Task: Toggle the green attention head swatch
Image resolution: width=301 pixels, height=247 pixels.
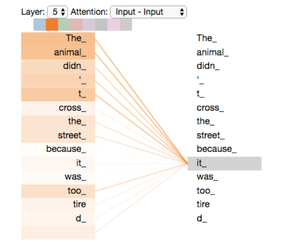Action: coord(64,25)
